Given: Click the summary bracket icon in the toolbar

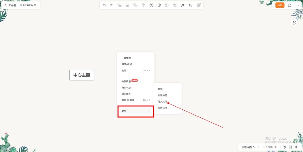Looking at the screenshot, I should (x=167, y=5).
